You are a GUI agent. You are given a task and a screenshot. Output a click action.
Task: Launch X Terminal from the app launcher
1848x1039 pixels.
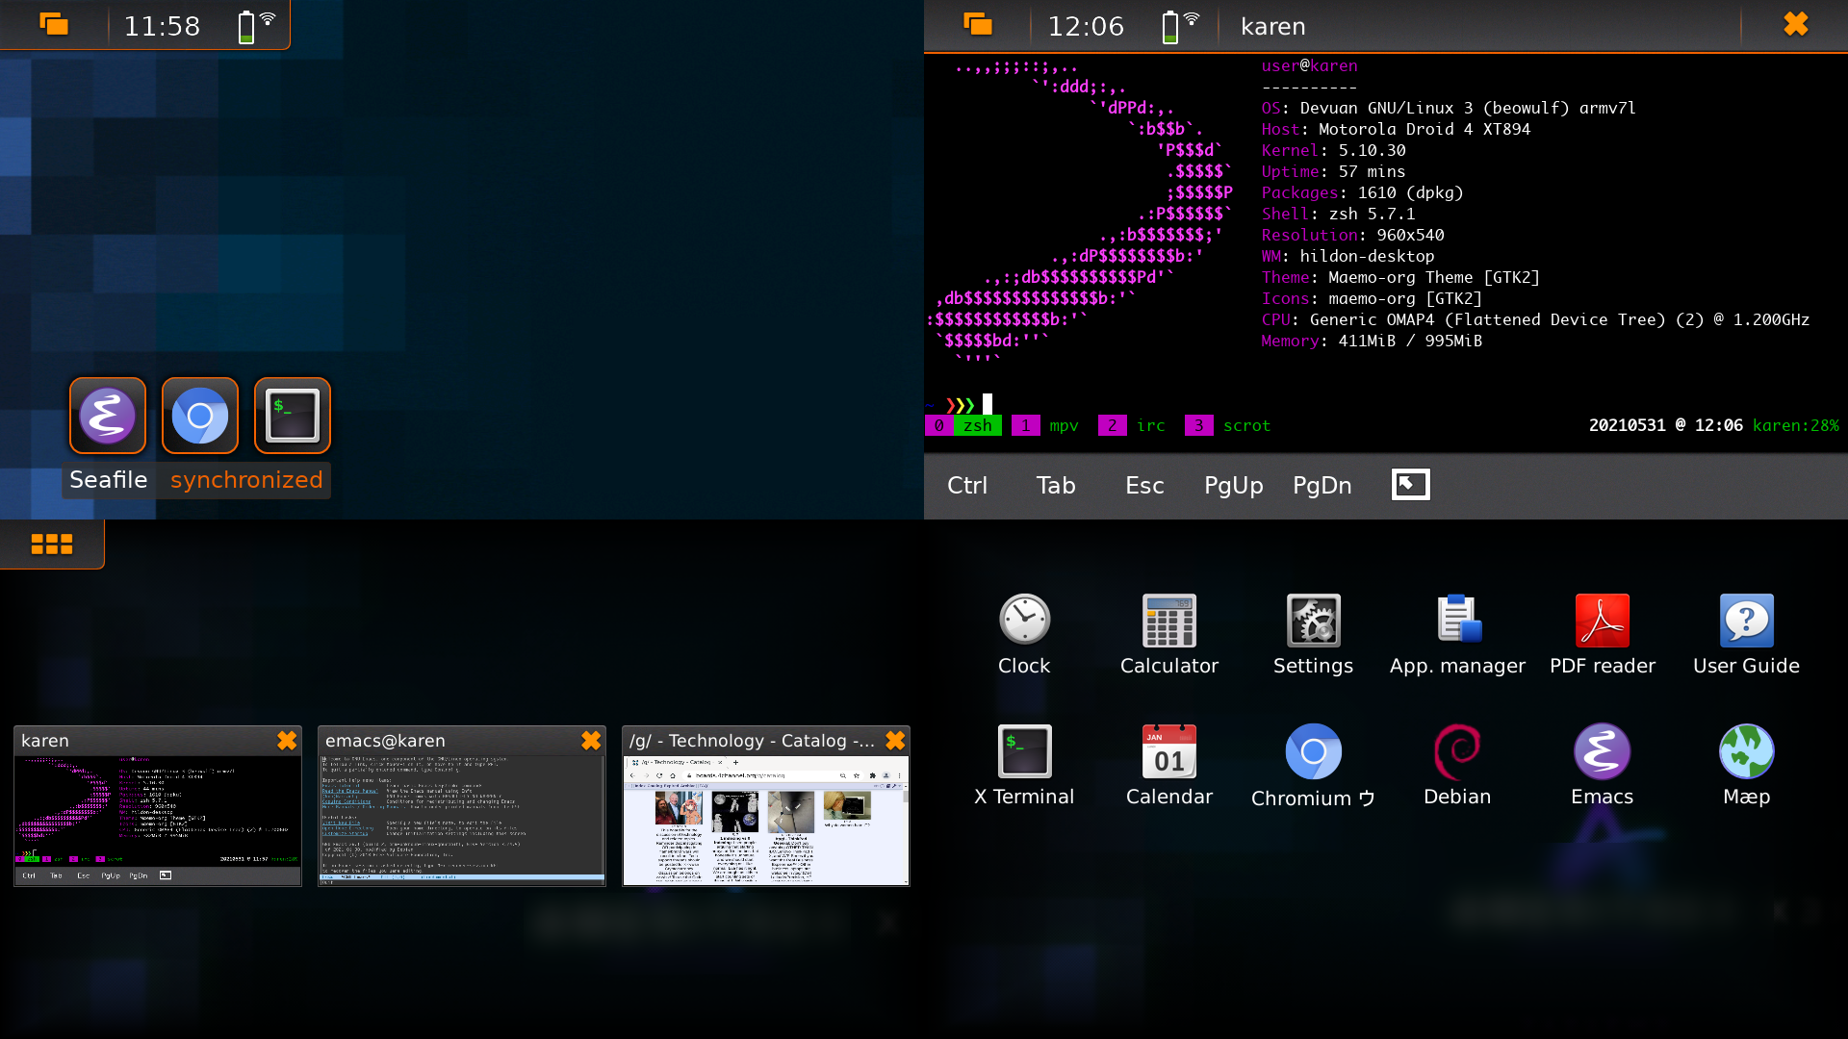coord(1024,766)
